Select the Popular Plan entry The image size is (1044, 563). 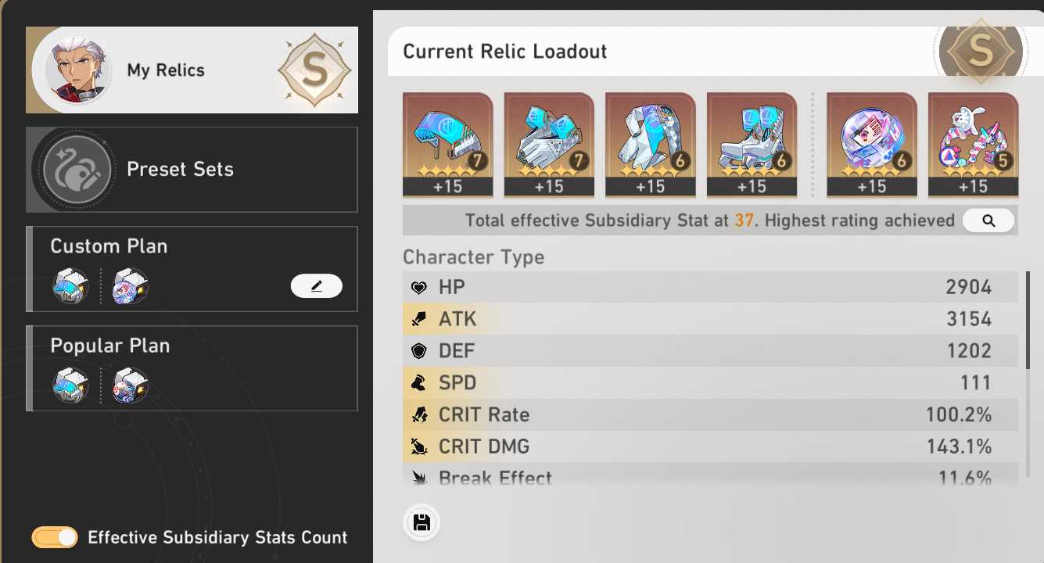[x=192, y=368]
